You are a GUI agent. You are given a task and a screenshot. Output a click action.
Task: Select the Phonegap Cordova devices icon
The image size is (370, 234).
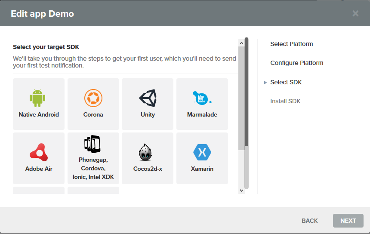[93, 145]
